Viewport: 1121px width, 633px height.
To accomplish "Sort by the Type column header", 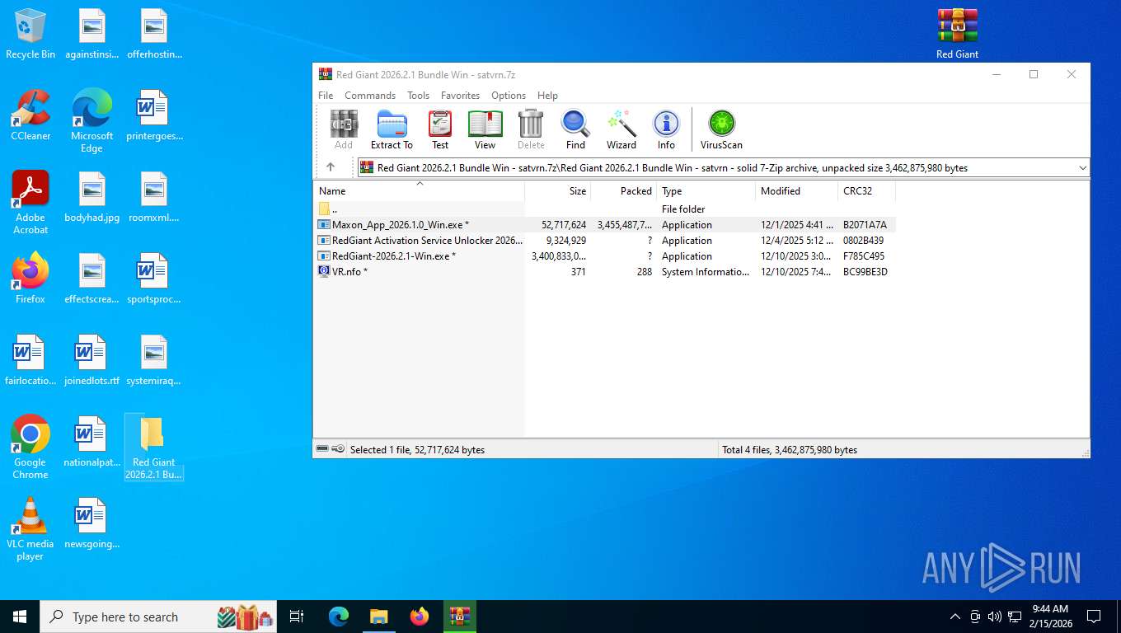I will pos(706,191).
